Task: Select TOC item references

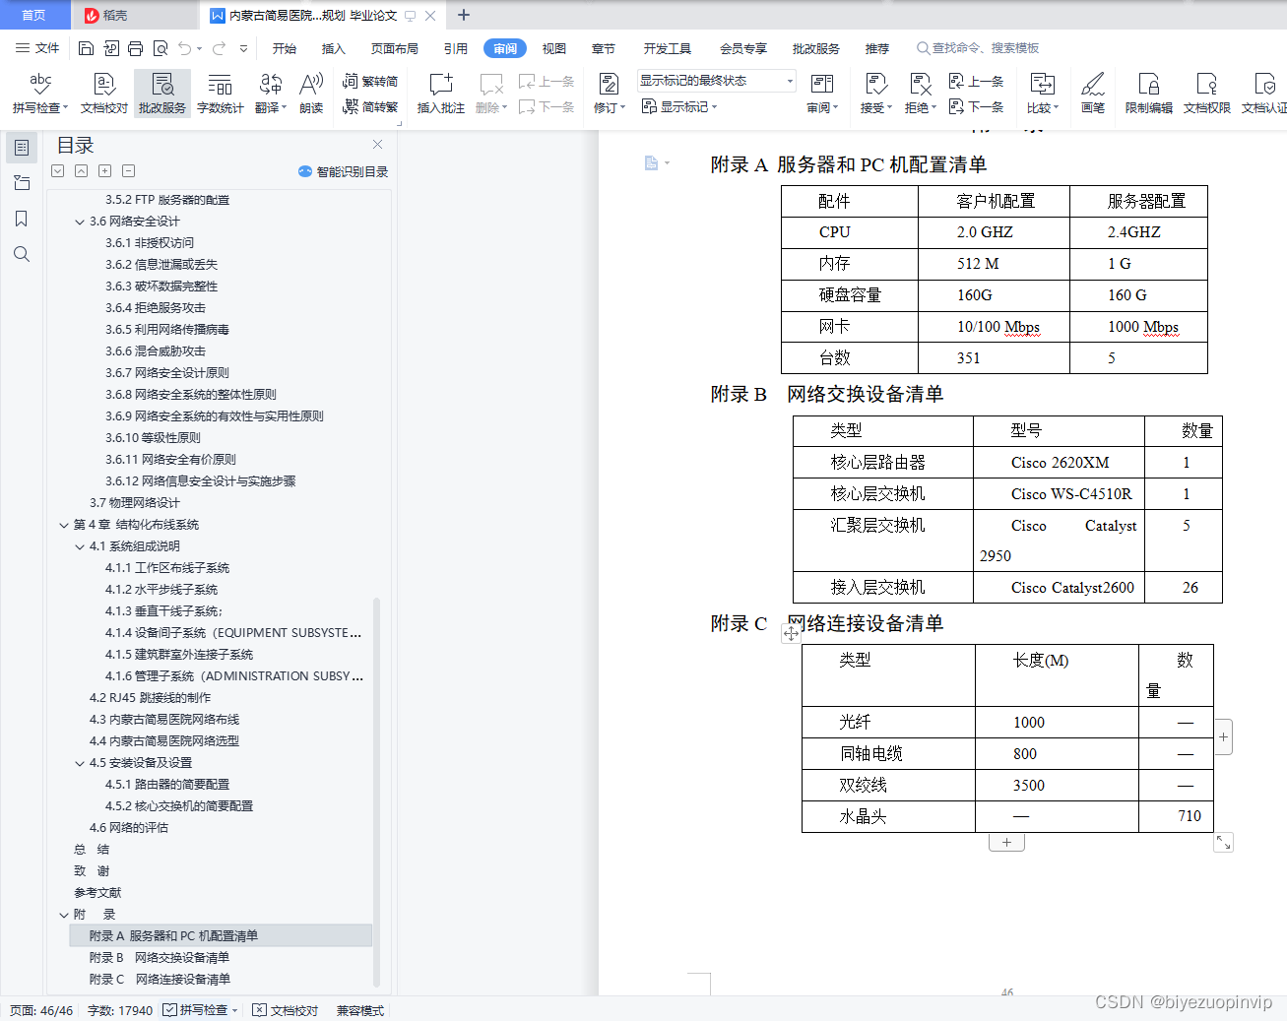Action: point(97,893)
